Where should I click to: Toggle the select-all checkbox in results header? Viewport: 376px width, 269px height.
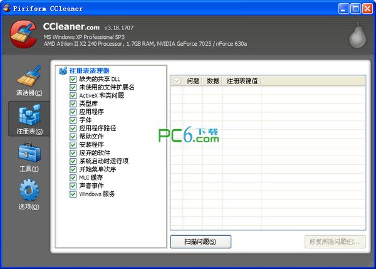pos(177,81)
